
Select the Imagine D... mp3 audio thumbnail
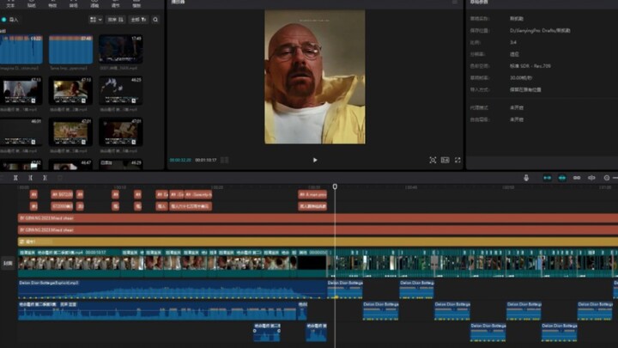coord(21,49)
